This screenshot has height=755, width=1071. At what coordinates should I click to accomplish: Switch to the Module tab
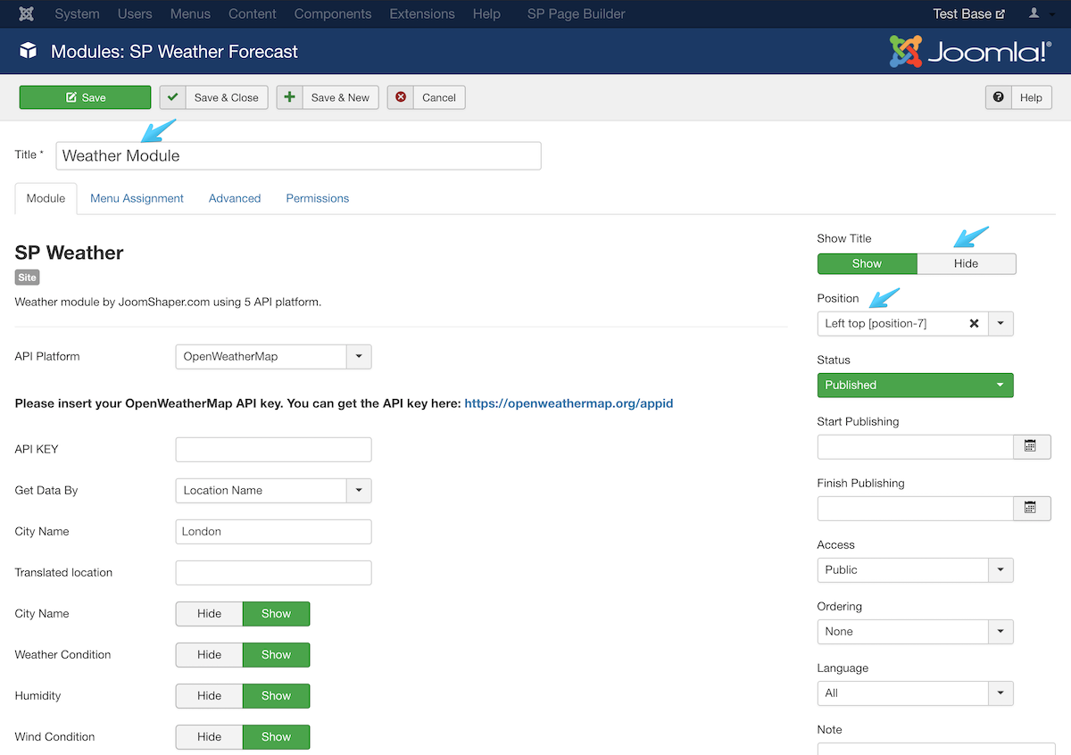point(46,198)
